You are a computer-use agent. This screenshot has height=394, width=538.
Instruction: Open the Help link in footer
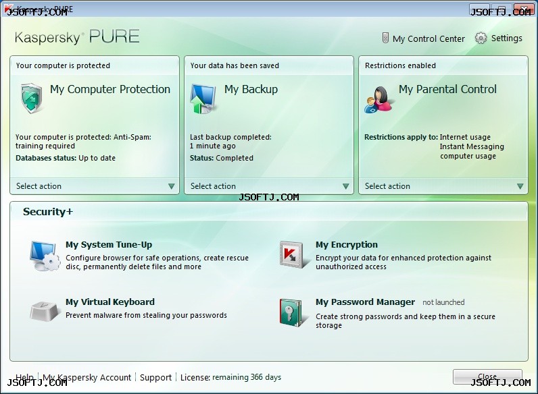pyautogui.click(x=25, y=377)
